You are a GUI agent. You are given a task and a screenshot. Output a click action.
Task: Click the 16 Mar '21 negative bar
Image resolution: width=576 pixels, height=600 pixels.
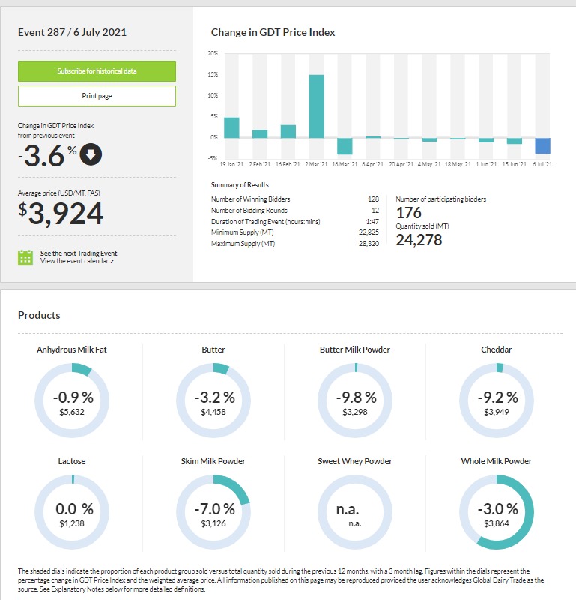click(345, 146)
